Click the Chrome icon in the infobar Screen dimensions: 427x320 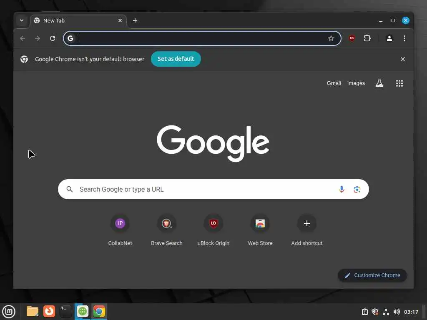click(24, 59)
